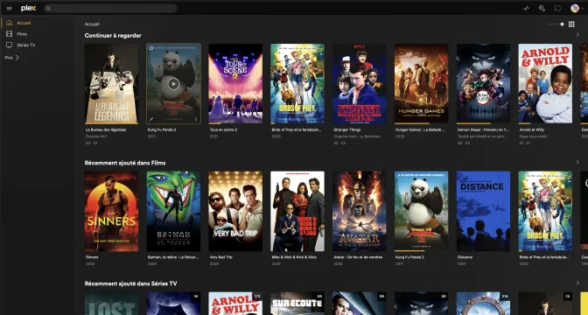Image resolution: width=588 pixels, height=315 pixels.
Task: Click edit pencil on Kung Fu Panda 2 poster
Action: 151,119
